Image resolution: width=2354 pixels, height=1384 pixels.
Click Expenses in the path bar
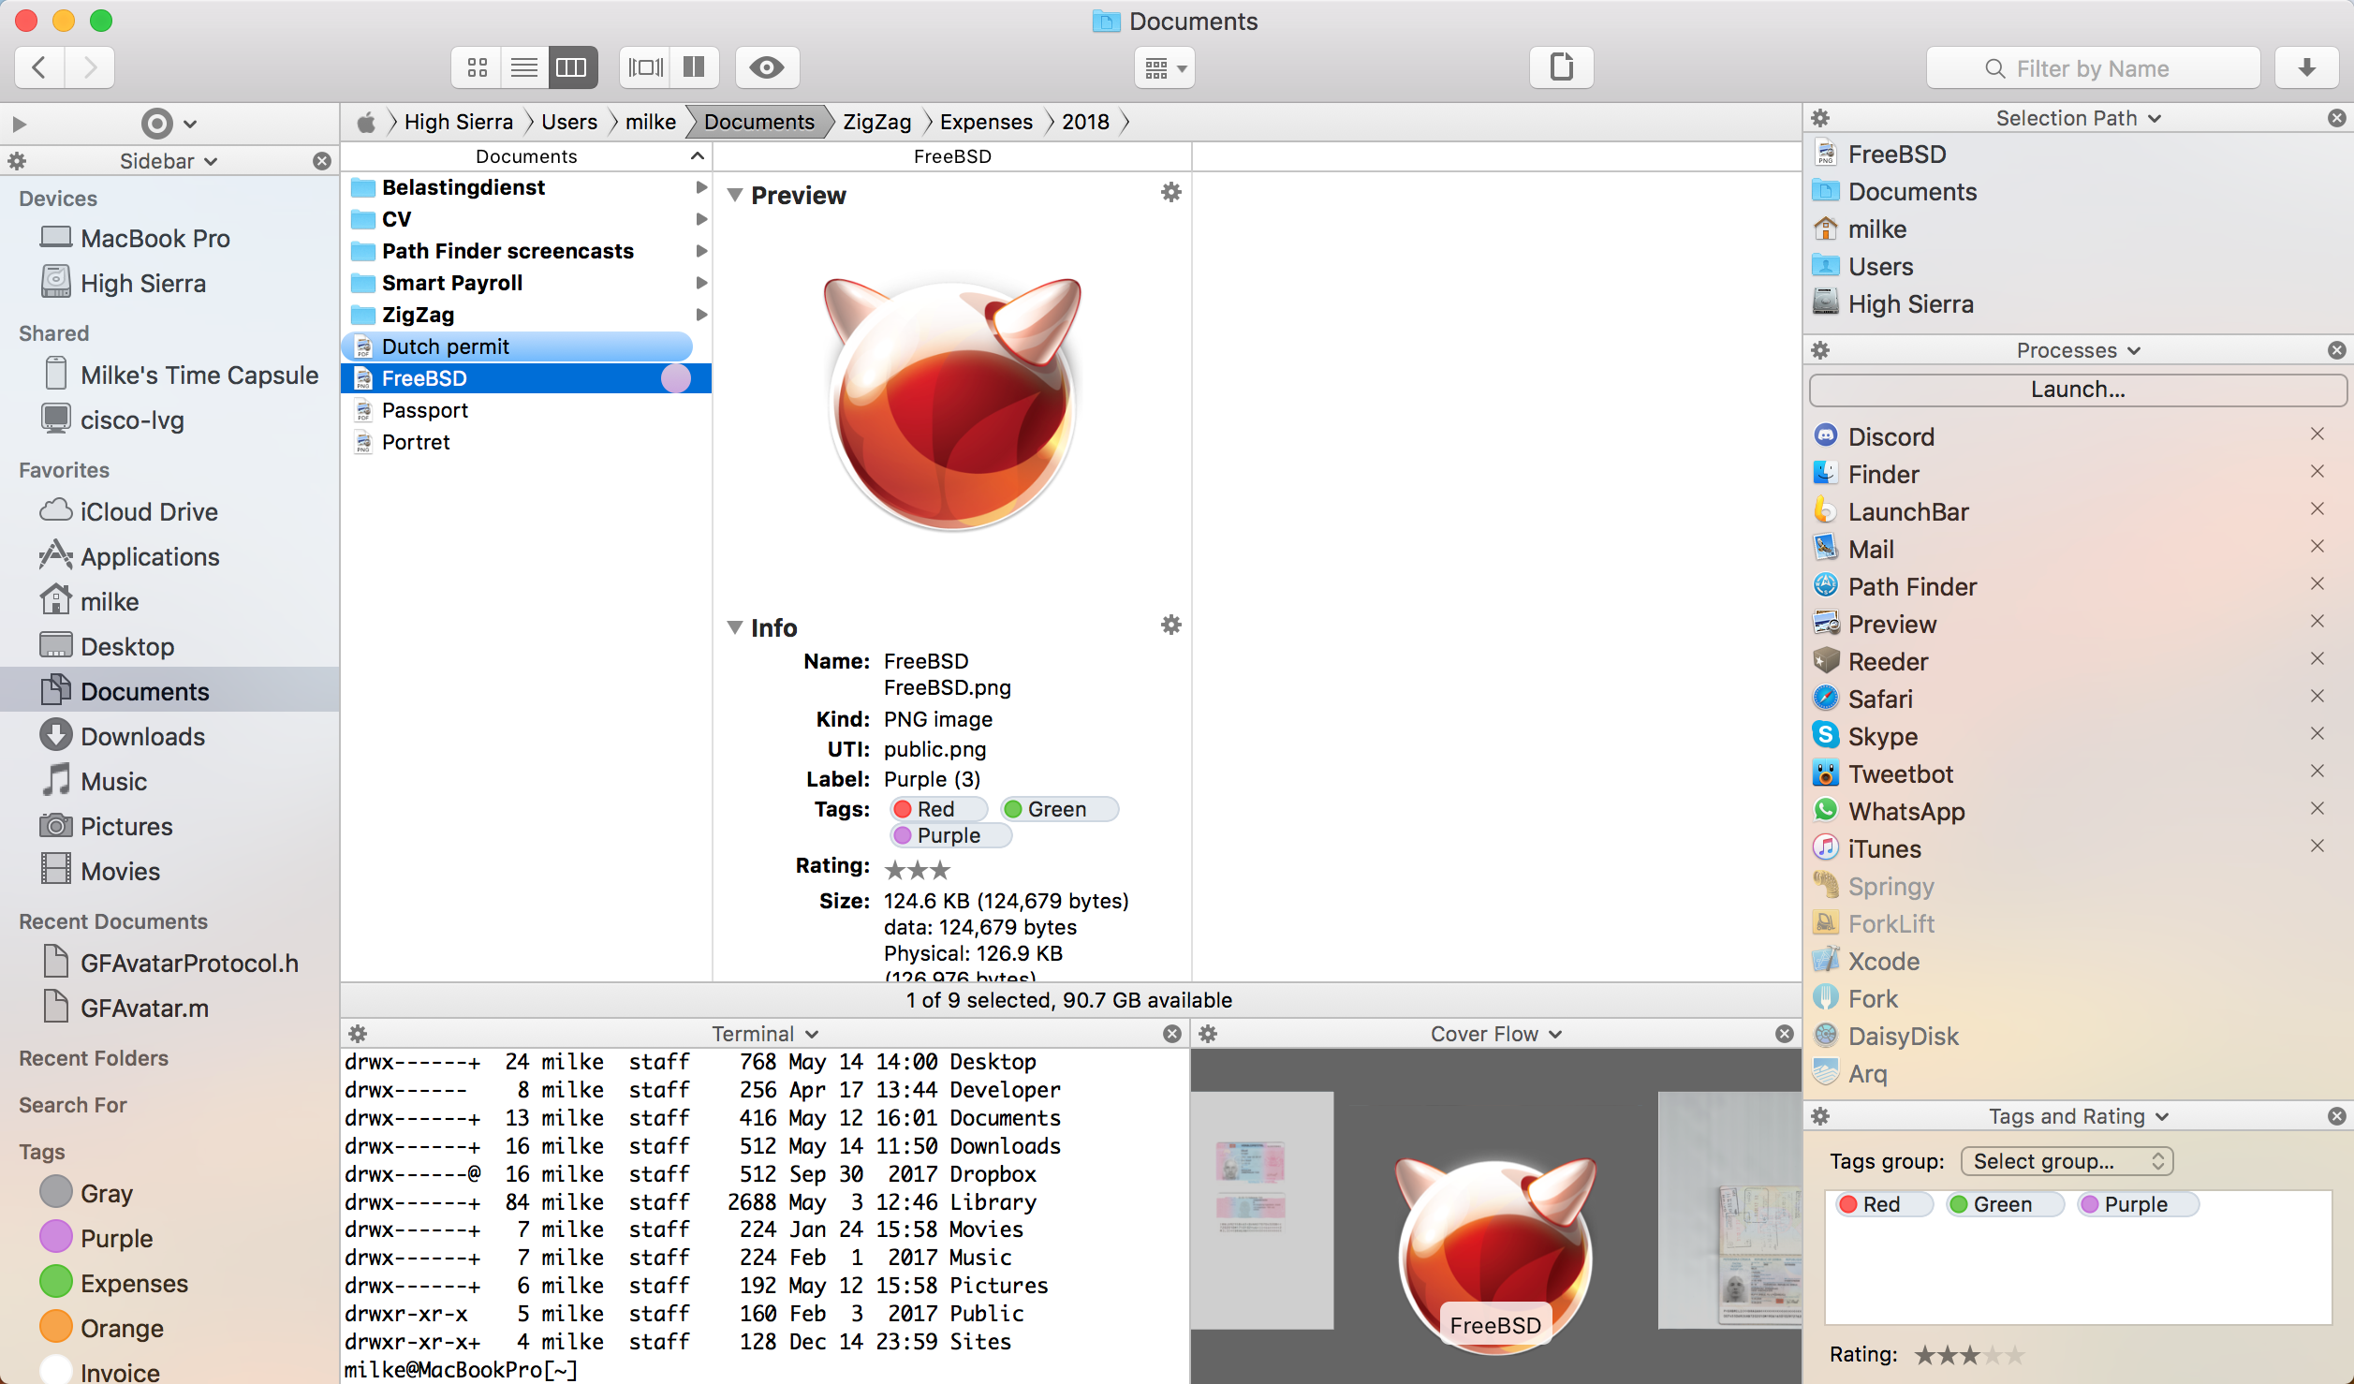click(986, 122)
